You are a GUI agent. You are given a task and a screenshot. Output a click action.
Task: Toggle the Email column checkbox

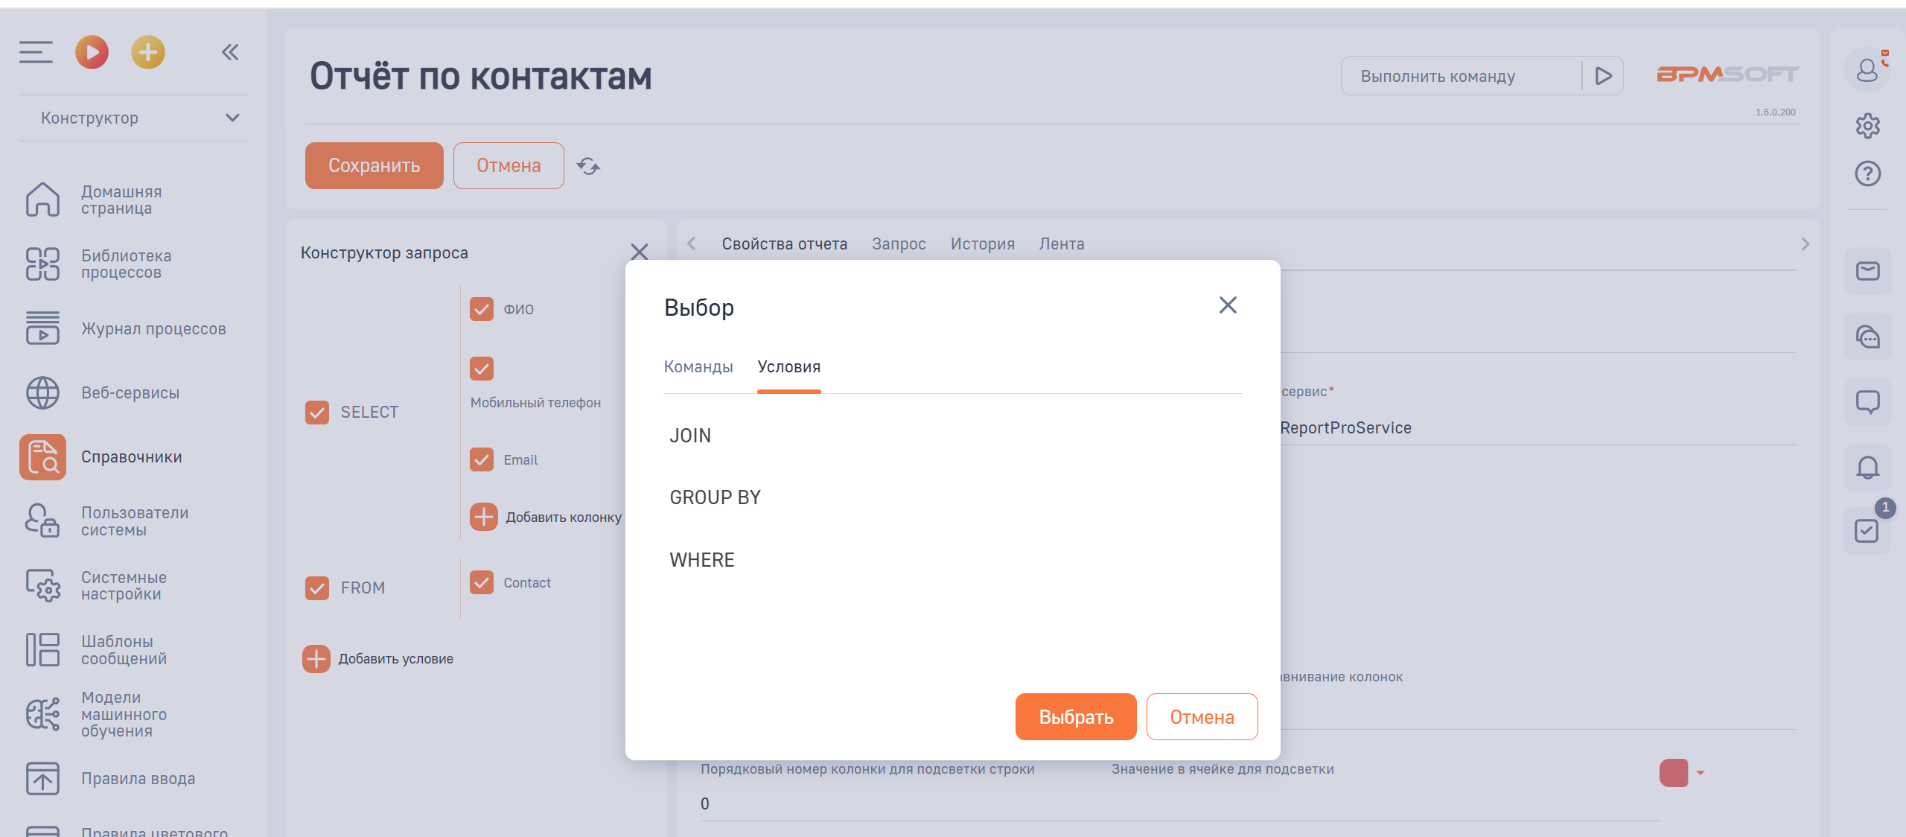482,459
